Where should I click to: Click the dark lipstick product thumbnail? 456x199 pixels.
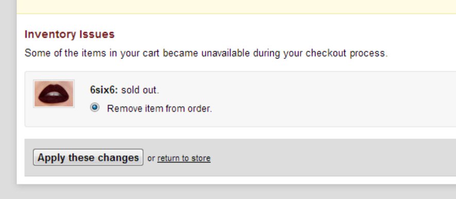tap(54, 93)
